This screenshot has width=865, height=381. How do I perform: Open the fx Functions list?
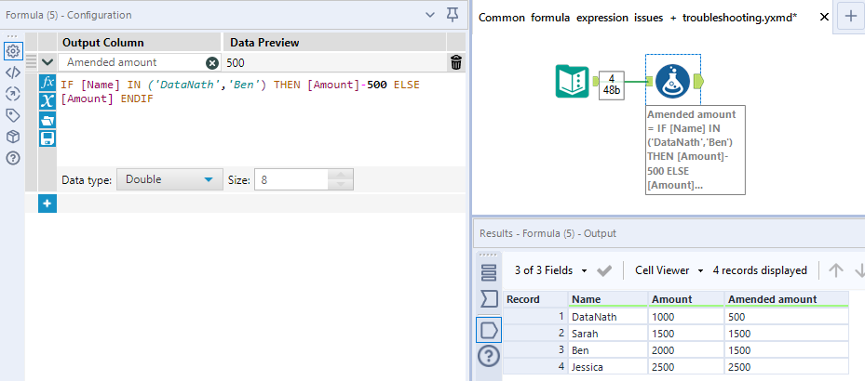pos(47,83)
